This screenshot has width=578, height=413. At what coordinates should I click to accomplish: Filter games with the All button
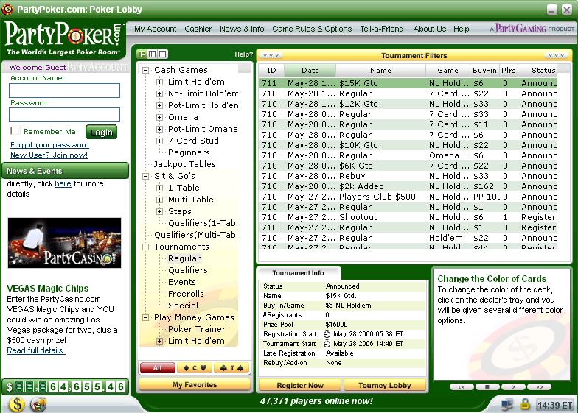tap(158, 368)
